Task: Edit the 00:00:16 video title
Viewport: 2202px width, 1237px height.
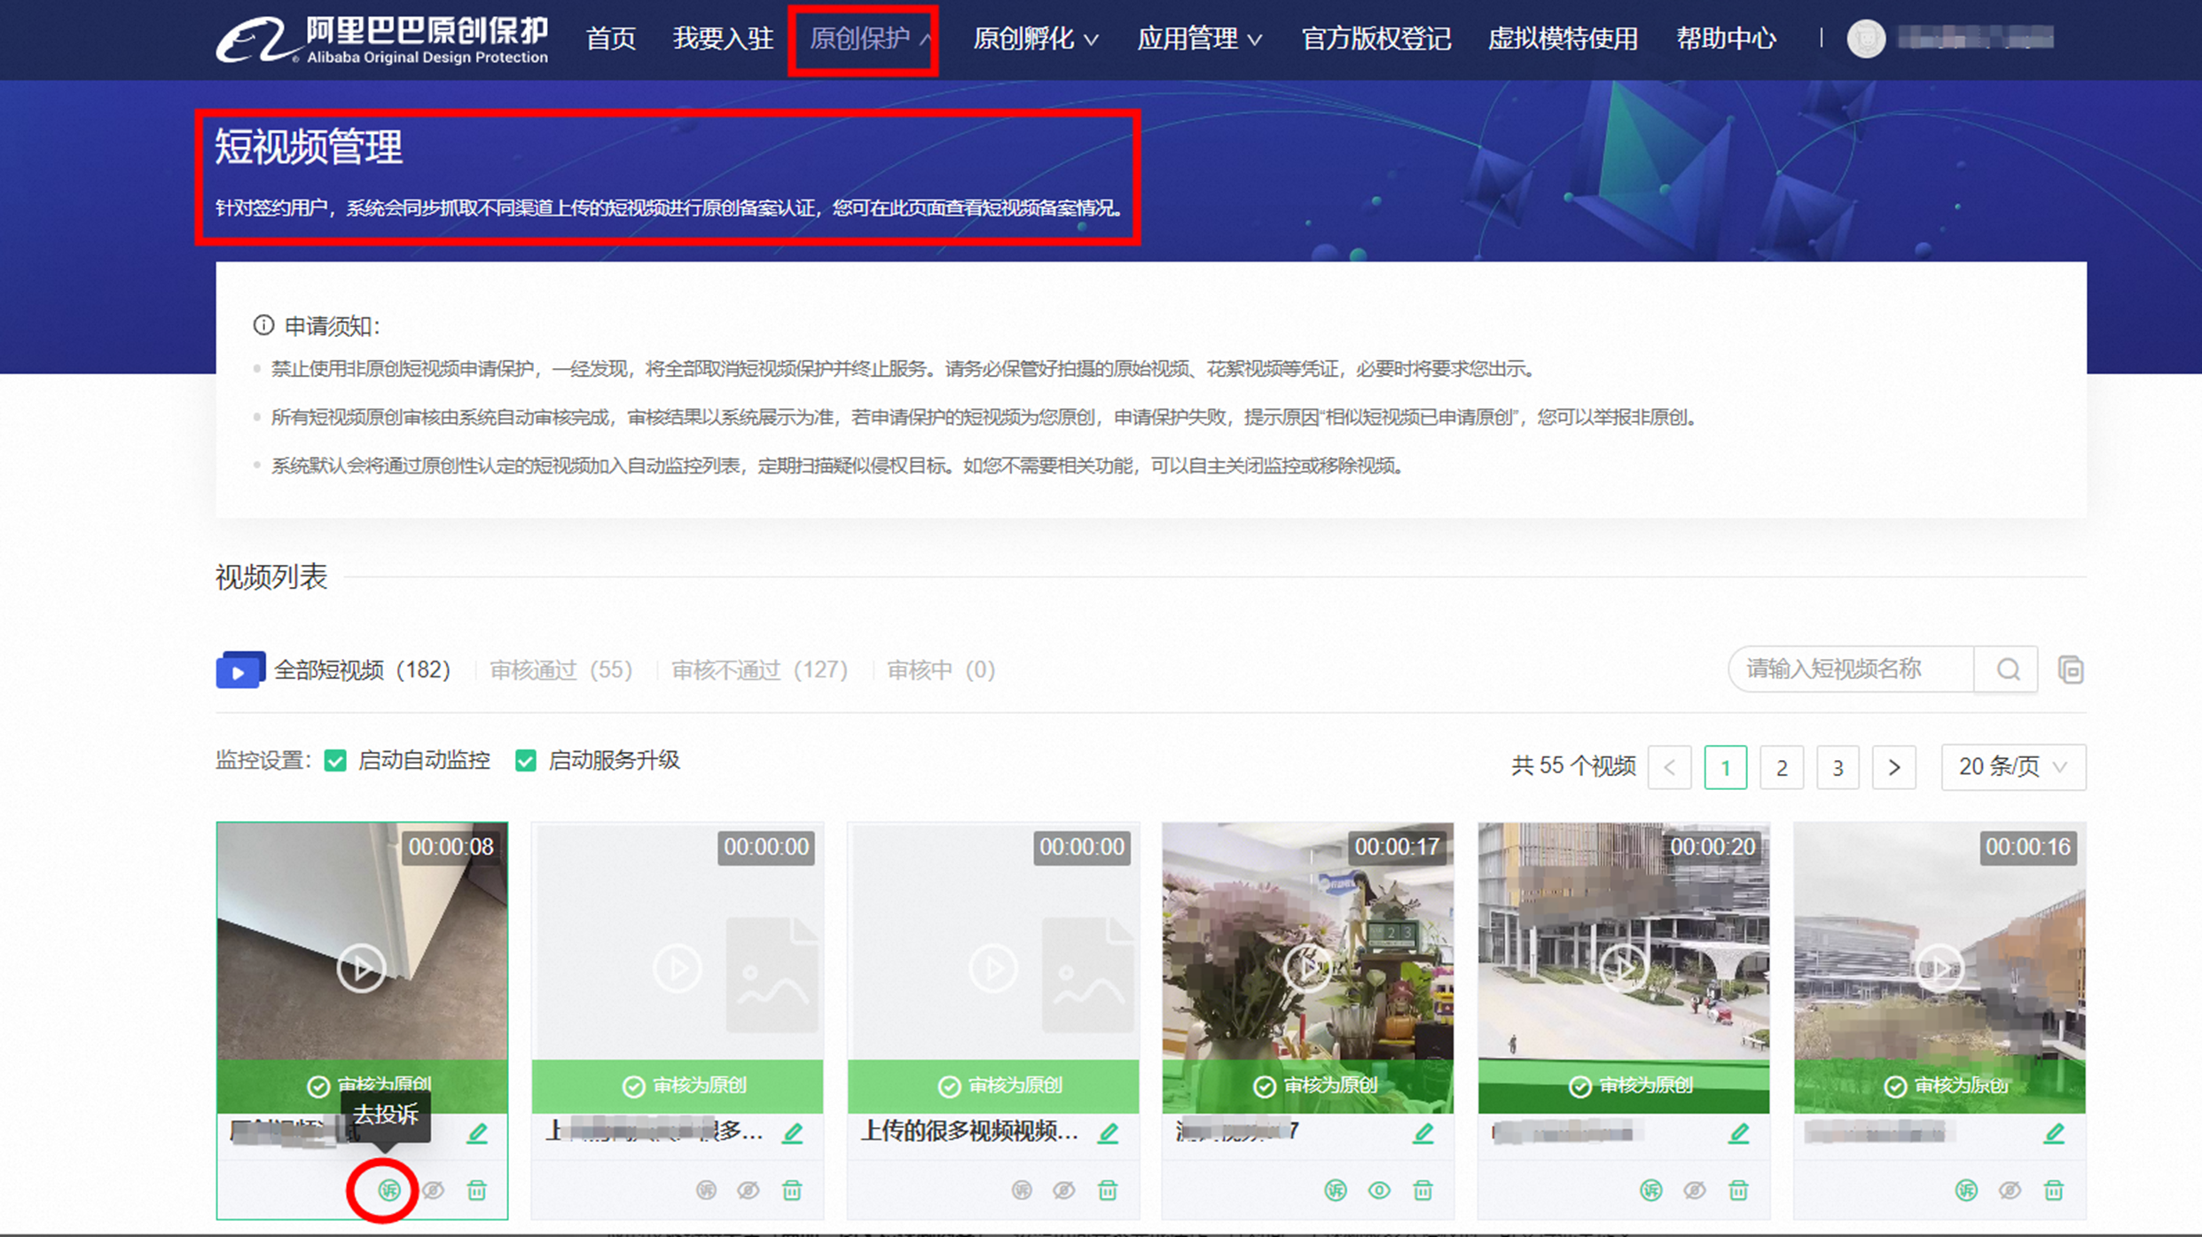Action: pos(2055,1132)
